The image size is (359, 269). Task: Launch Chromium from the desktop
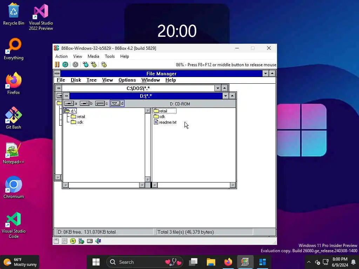tap(14, 187)
